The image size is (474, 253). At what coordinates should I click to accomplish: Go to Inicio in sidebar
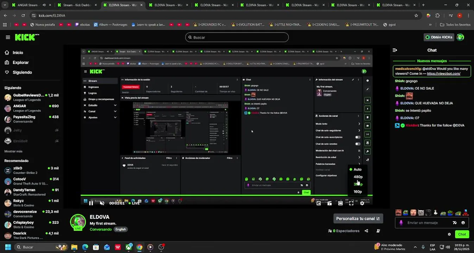(x=14, y=52)
